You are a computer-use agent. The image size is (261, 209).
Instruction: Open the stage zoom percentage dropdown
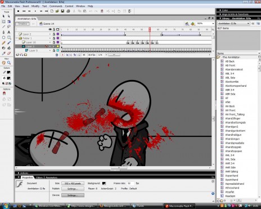point(213,24)
